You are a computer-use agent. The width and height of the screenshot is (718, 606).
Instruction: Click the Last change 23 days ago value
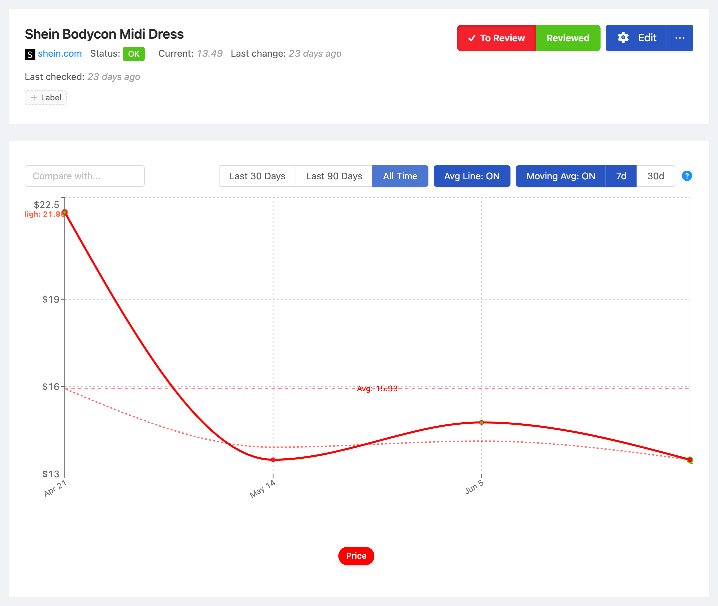coord(315,54)
